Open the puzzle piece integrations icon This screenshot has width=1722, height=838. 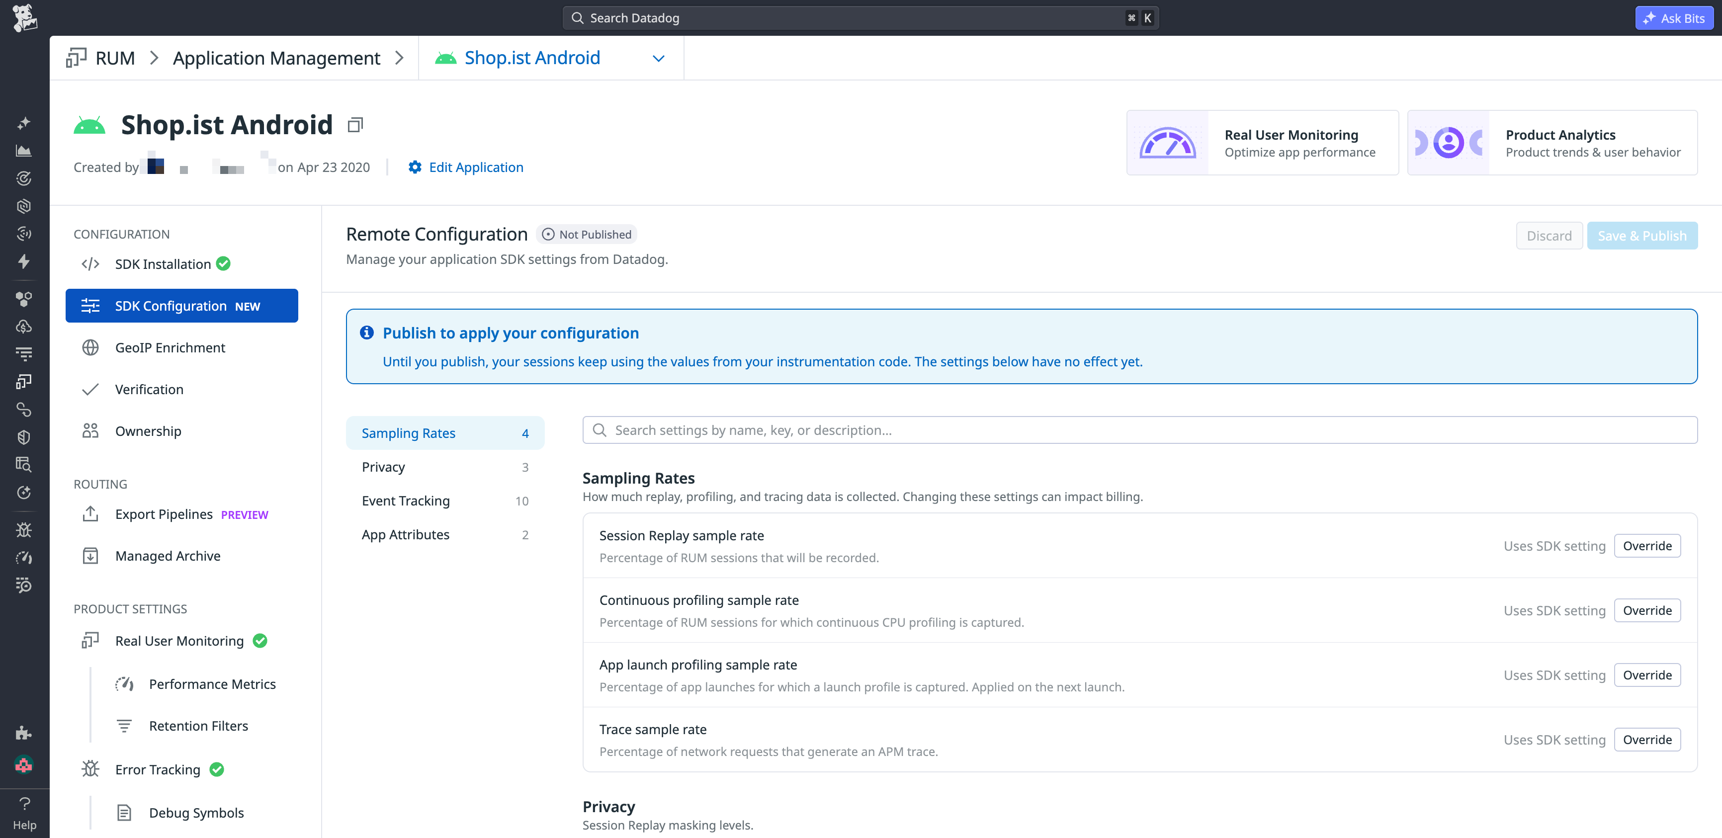[24, 733]
